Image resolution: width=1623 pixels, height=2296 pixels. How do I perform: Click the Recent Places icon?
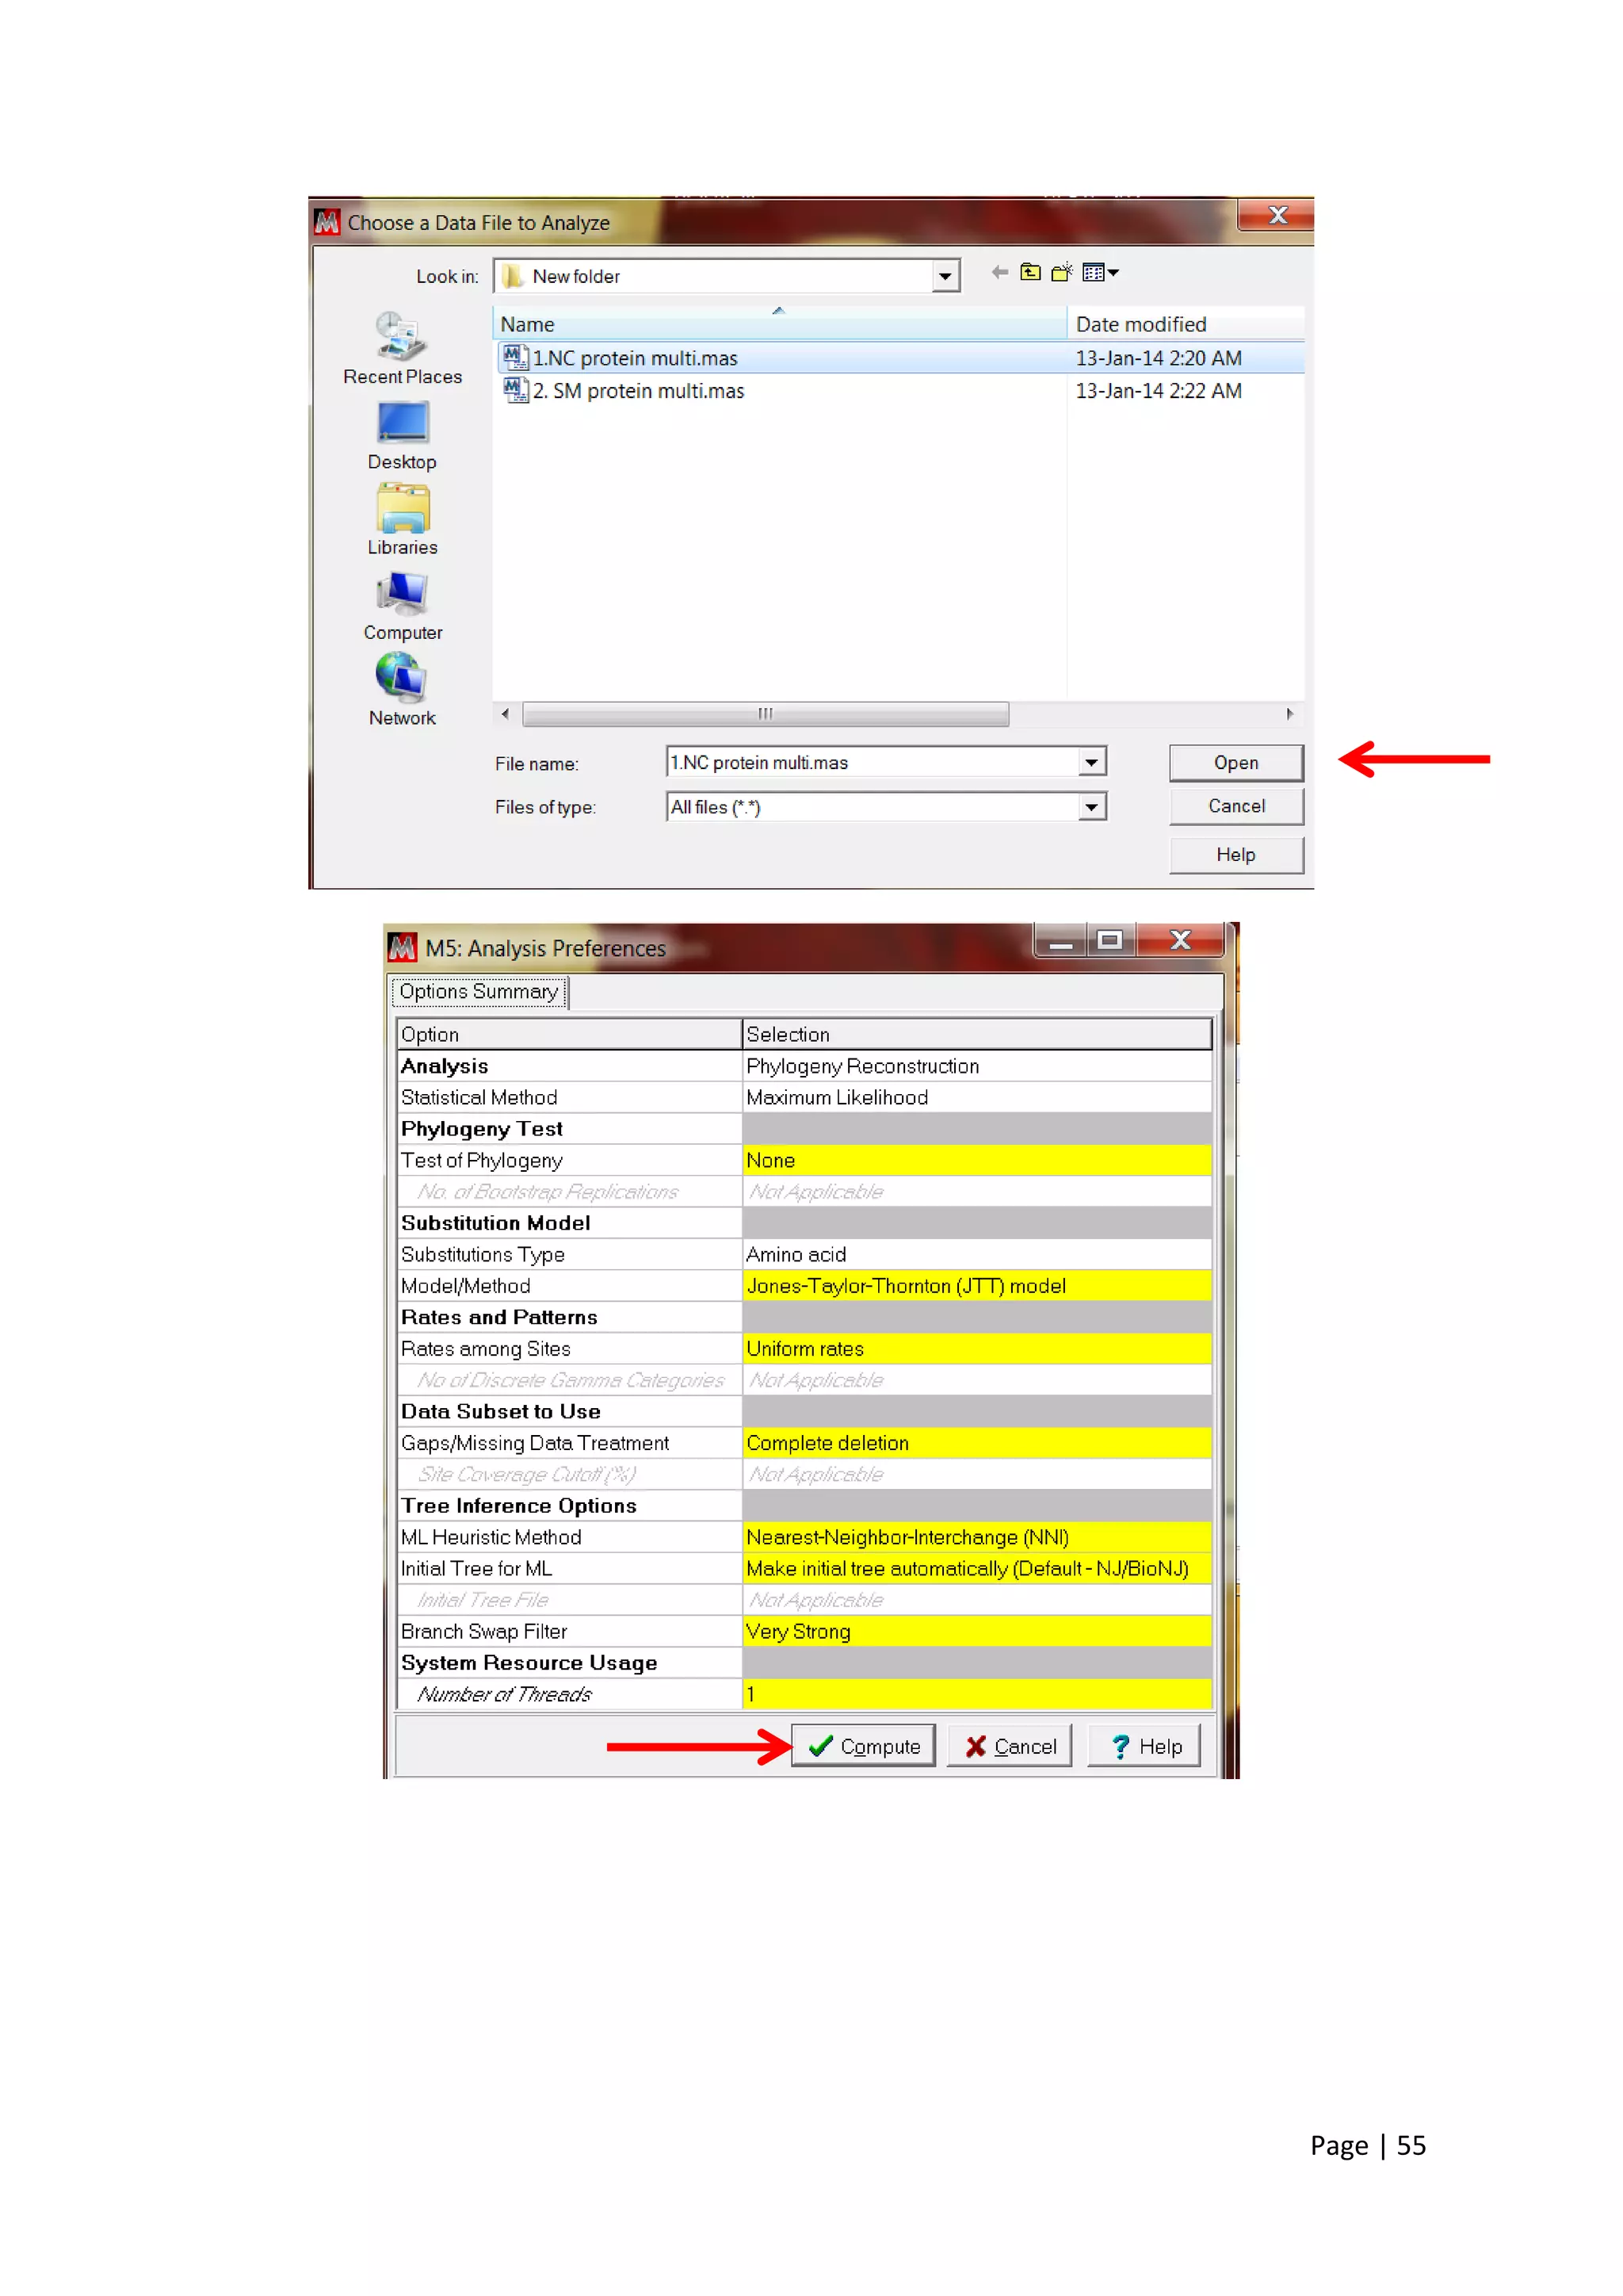pos(401,337)
